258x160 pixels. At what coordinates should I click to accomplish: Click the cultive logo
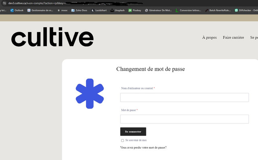pos(52,37)
